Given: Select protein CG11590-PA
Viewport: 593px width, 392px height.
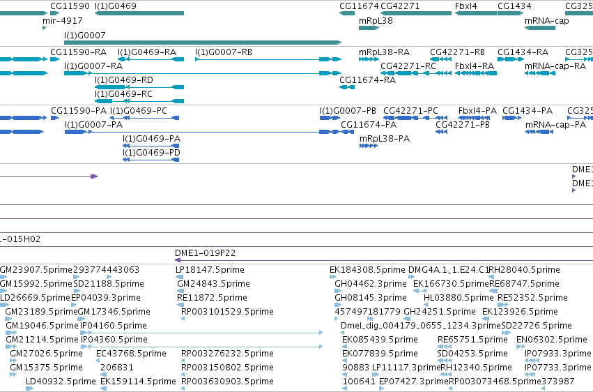Looking at the screenshot, I should (x=55, y=118).
